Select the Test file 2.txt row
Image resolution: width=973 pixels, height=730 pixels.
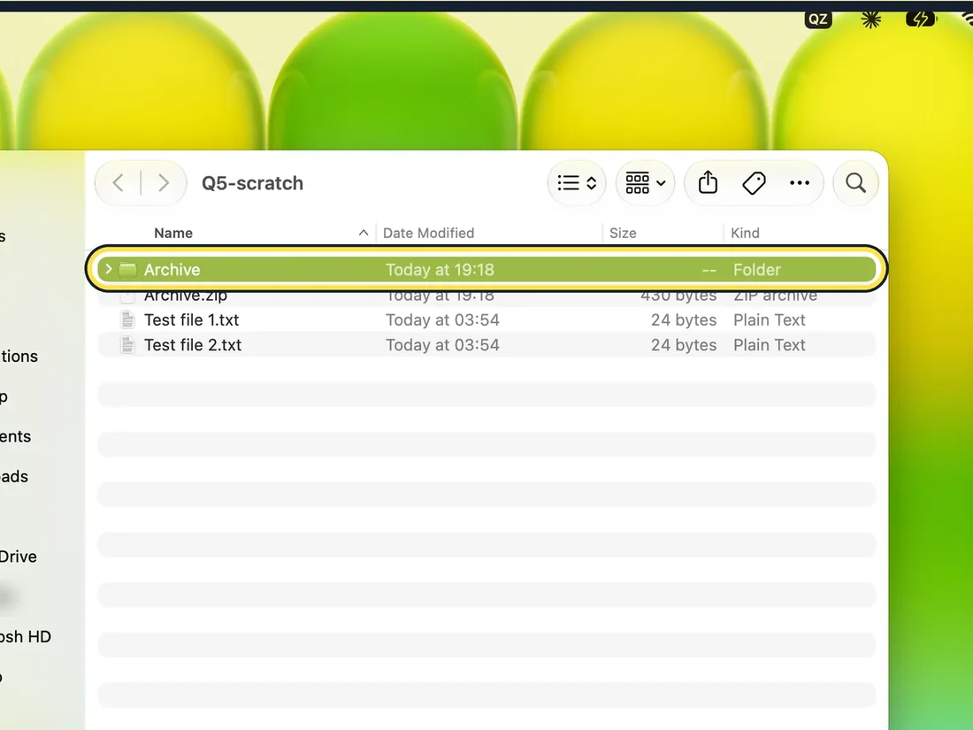pos(486,344)
